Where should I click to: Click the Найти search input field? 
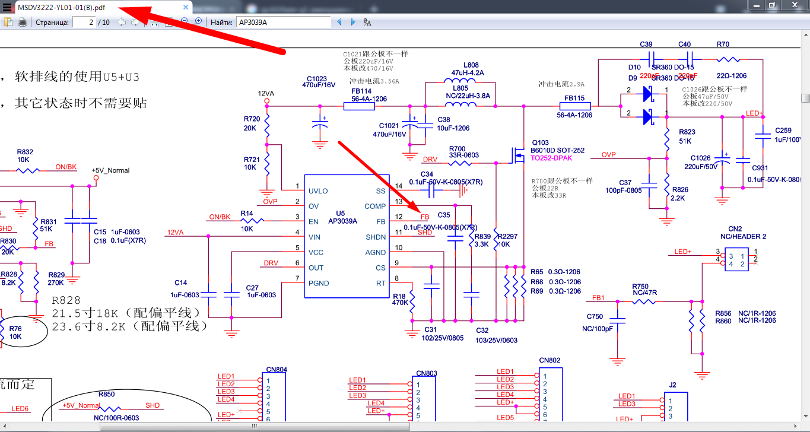tap(283, 22)
